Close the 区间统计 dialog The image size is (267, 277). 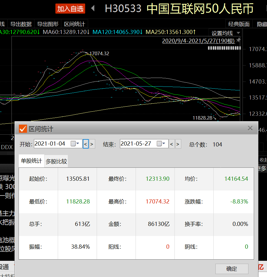pos(250,128)
